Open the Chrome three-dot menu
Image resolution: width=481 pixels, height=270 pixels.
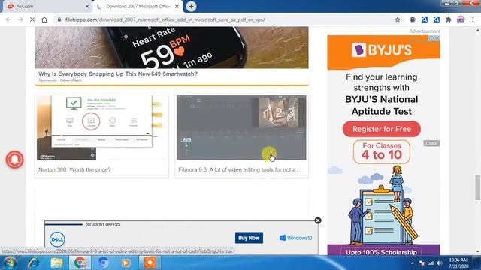[x=473, y=19]
